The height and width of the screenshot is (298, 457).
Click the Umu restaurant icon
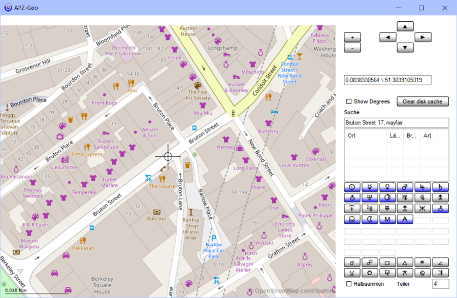click(131, 83)
